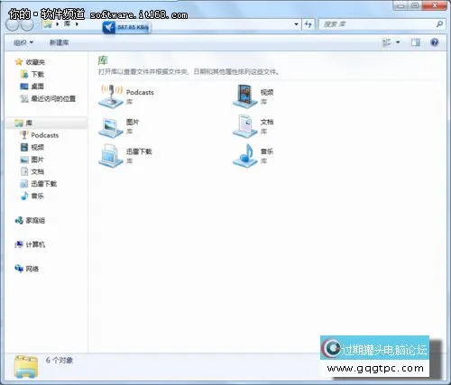Expand arrow after 库 in address bar
Viewport: 451px width, 385px height.
click(x=77, y=24)
